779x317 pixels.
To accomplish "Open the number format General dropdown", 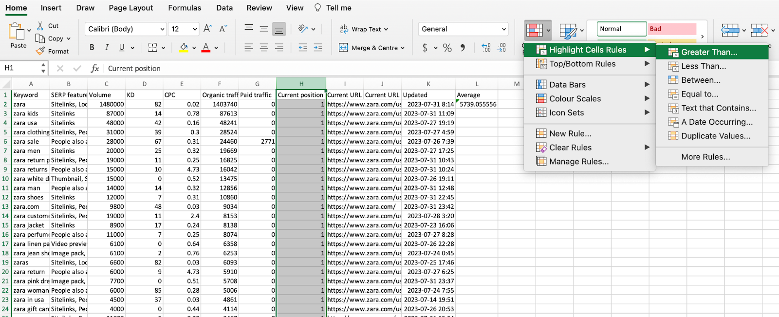I will coord(504,29).
